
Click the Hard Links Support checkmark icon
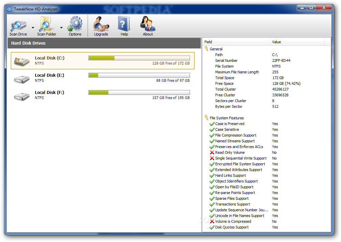coord(212,175)
